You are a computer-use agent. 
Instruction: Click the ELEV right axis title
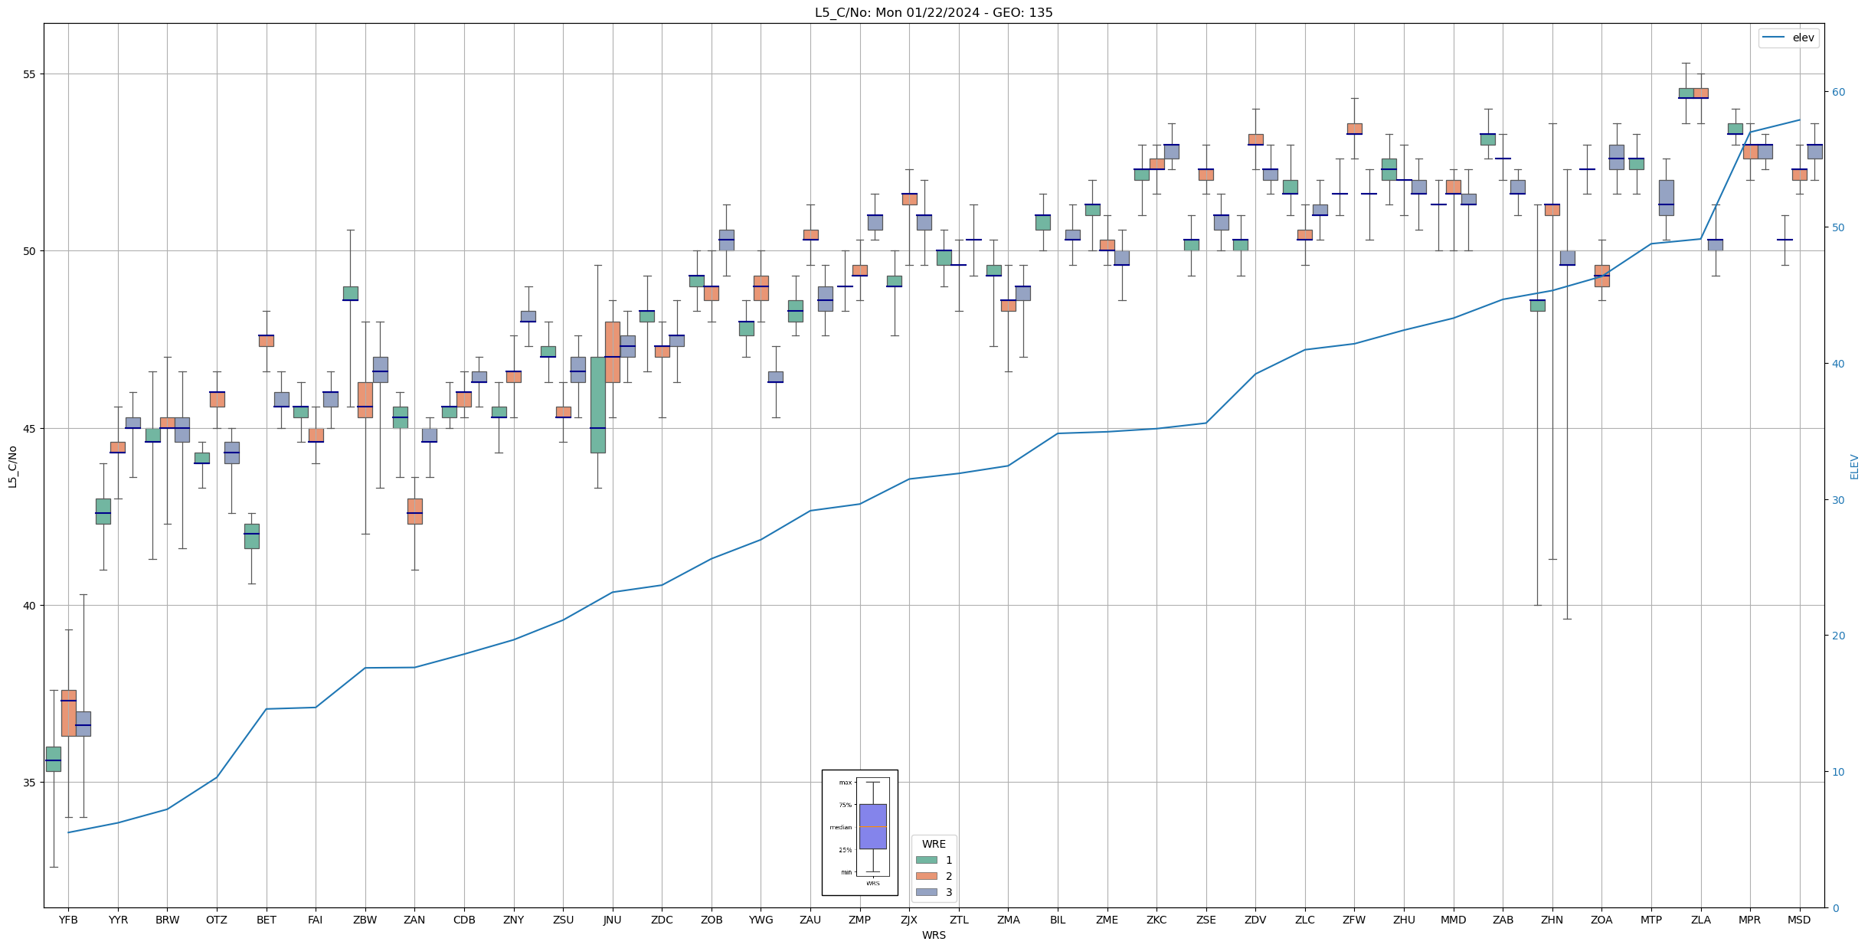(1854, 466)
